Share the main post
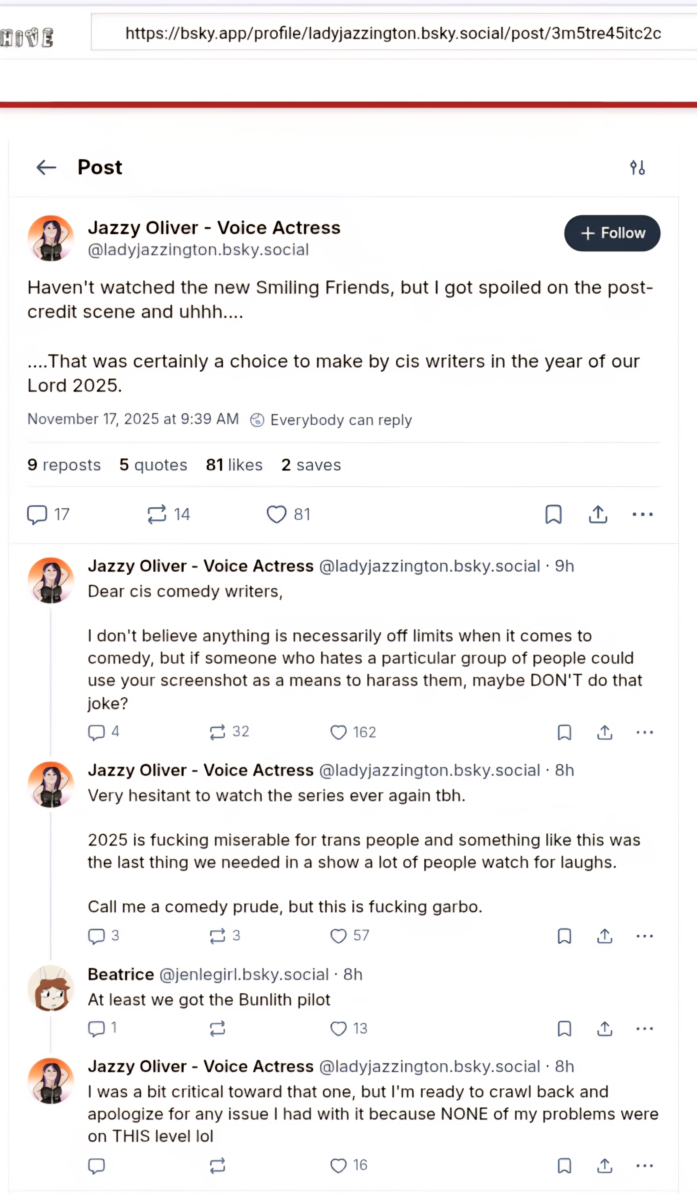Screen dimensions: 697x1194 tap(598, 515)
